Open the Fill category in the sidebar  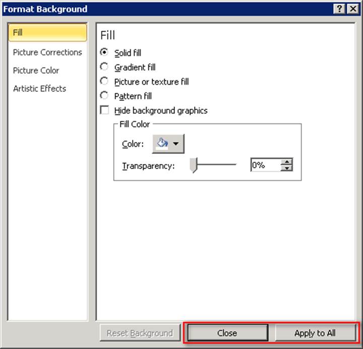(x=47, y=33)
